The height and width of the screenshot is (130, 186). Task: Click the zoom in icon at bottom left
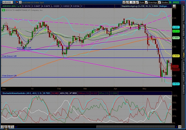click(x=6, y=127)
